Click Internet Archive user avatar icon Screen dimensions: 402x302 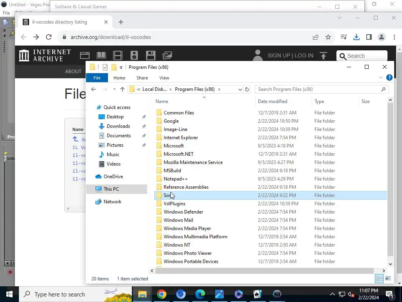[258, 55]
